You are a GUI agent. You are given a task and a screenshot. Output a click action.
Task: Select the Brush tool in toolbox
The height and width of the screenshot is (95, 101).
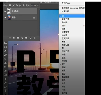6,59
